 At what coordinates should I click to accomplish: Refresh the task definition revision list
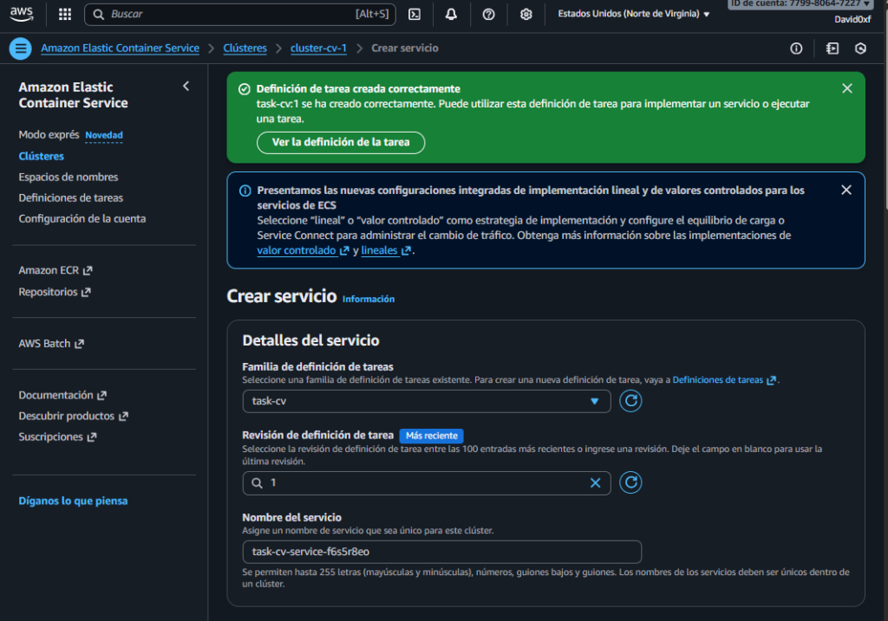(x=631, y=482)
